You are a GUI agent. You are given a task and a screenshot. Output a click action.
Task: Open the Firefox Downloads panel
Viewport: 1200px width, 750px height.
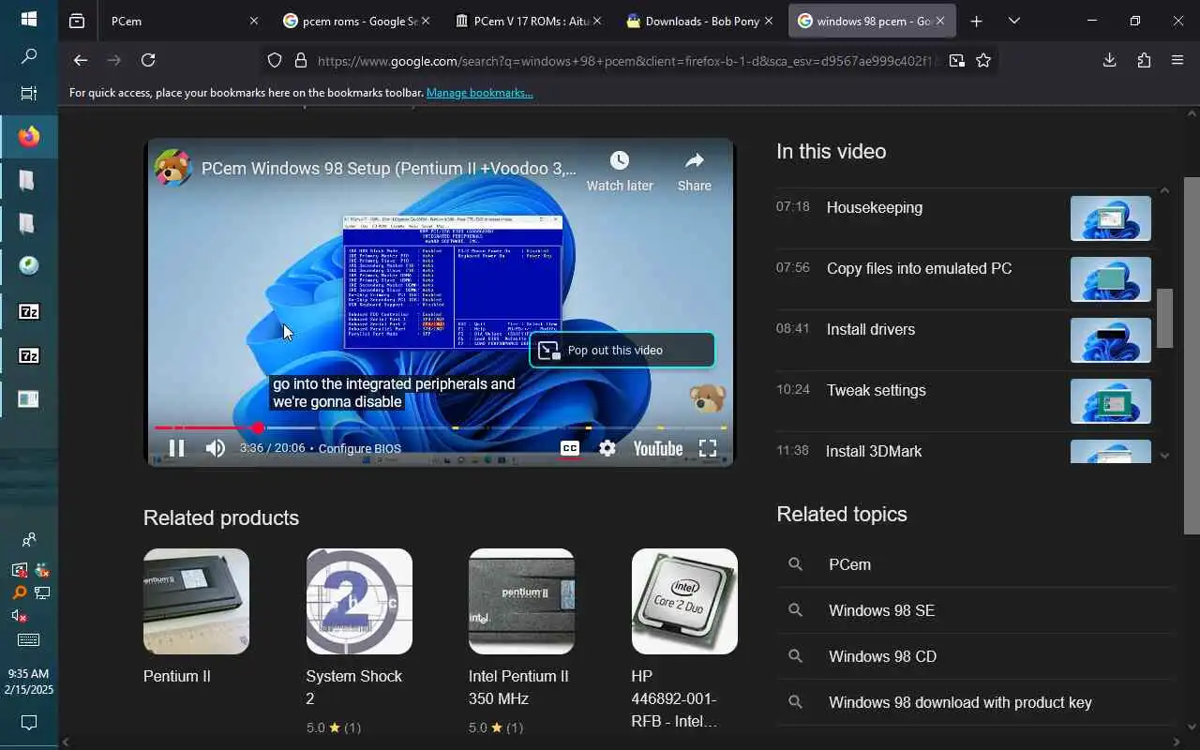click(x=1110, y=60)
